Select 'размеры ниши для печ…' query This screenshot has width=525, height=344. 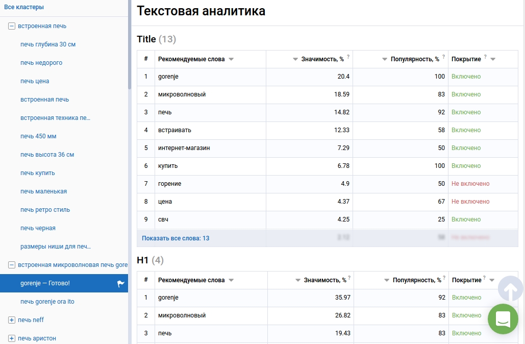(56, 247)
